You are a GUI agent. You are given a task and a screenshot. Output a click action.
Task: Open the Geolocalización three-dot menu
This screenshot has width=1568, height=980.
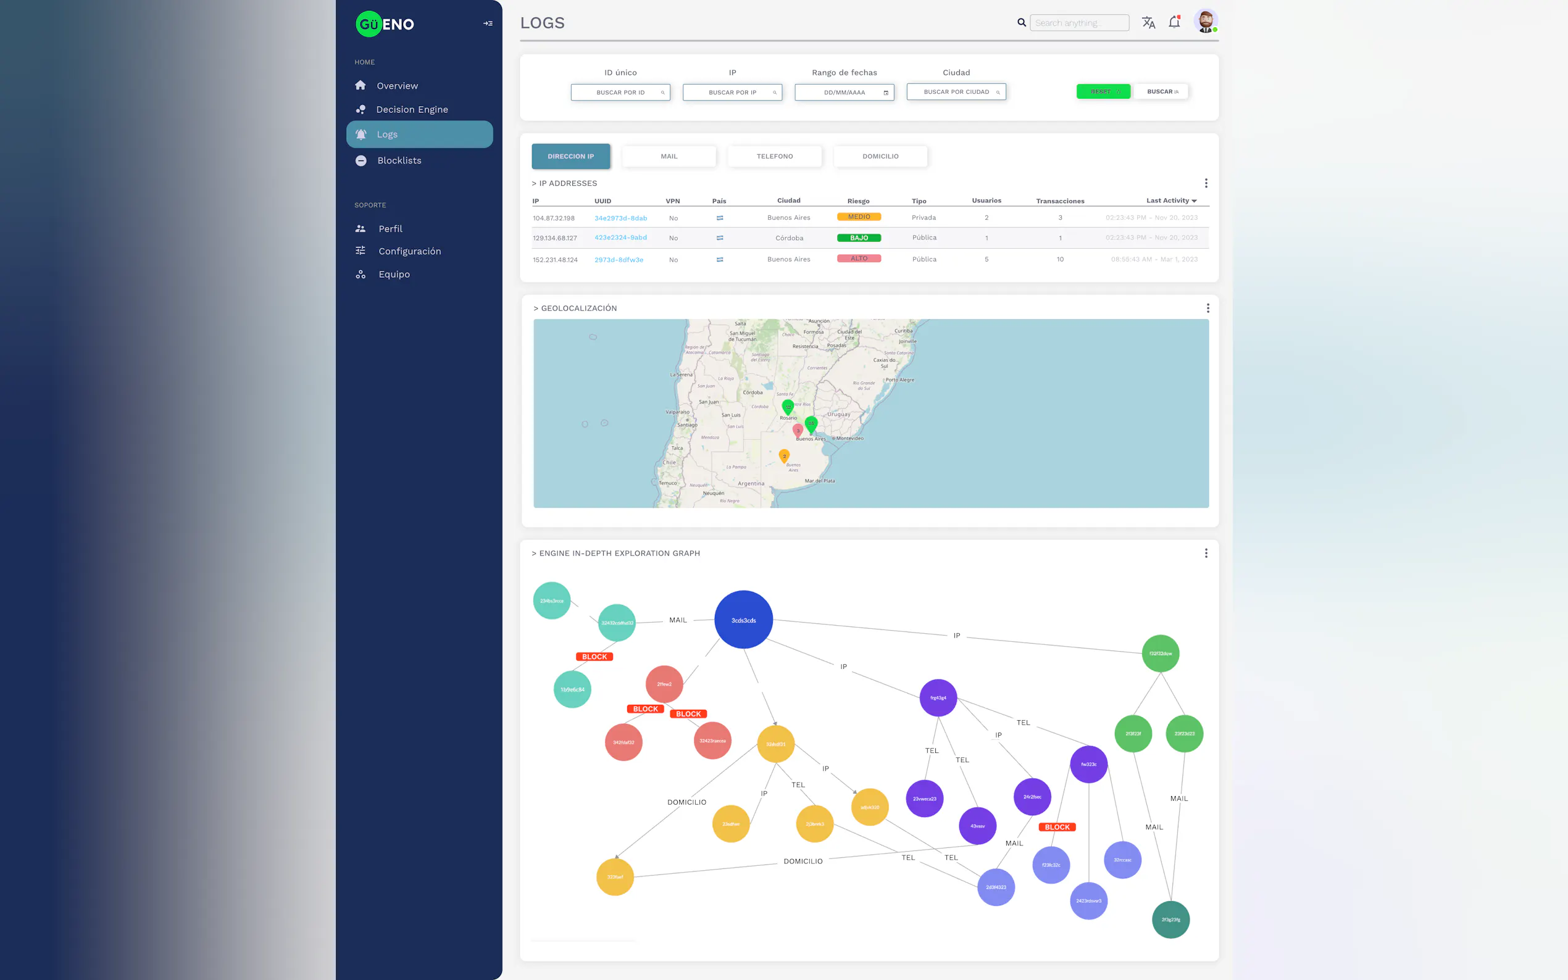(1207, 309)
